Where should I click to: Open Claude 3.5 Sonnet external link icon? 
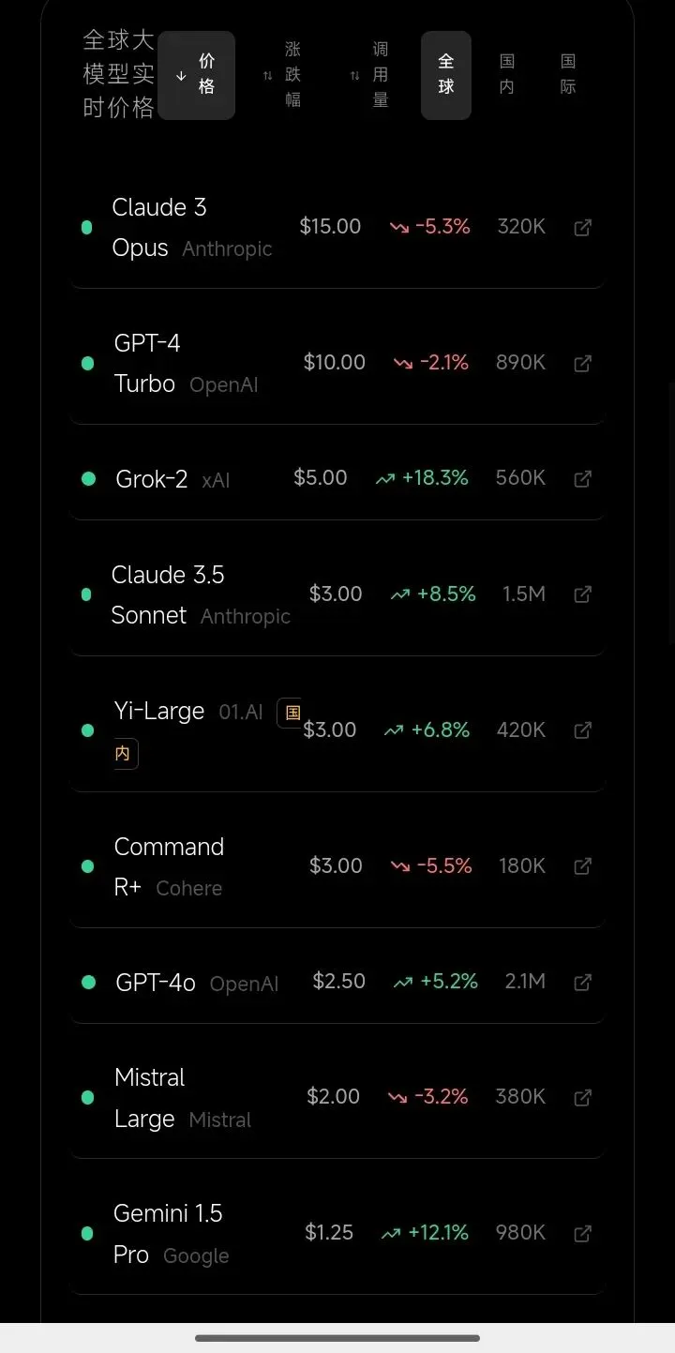click(x=582, y=594)
